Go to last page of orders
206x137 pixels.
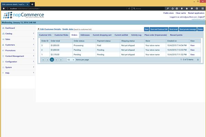(x=61, y=60)
